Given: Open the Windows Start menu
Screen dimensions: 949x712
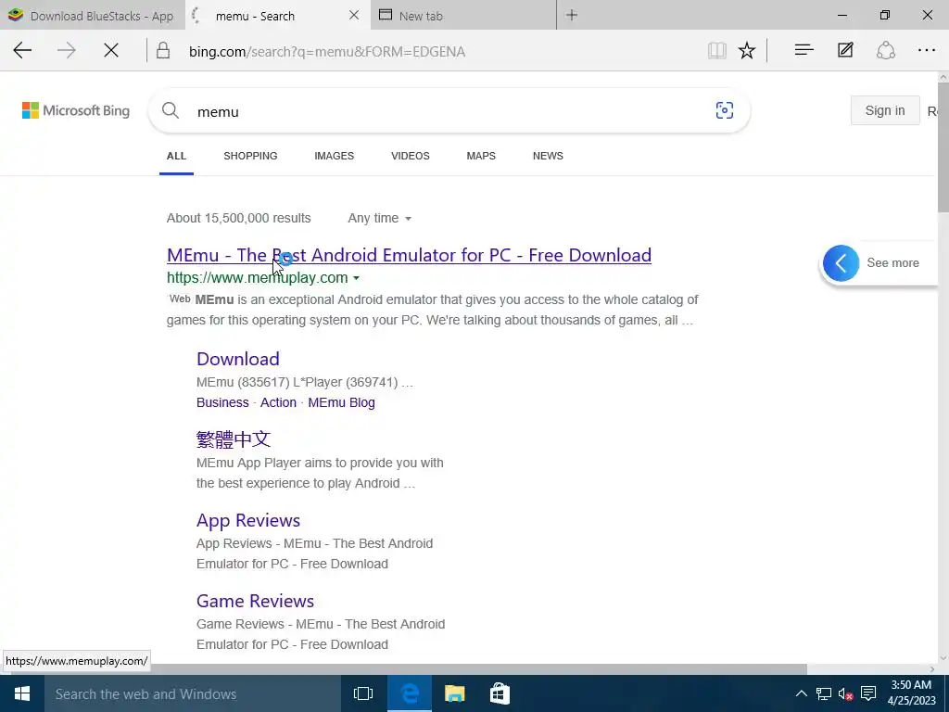Looking at the screenshot, I should click(22, 693).
